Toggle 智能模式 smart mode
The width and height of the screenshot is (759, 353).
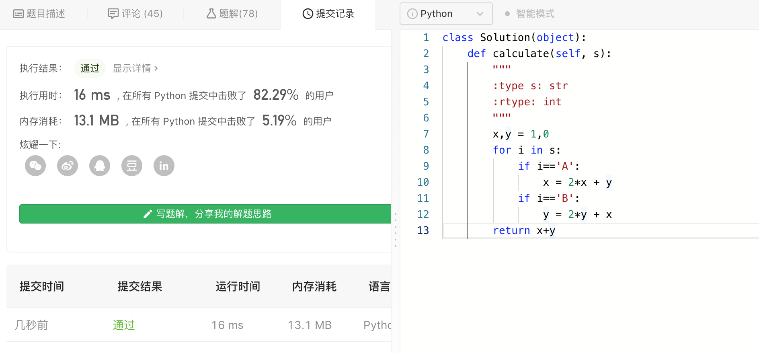click(x=530, y=14)
